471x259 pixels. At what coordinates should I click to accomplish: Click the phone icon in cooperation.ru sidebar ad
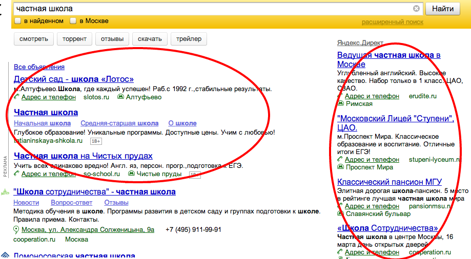[340, 252]
